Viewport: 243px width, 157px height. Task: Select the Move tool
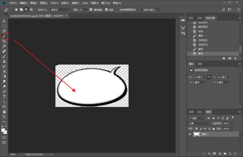(5, 21)
